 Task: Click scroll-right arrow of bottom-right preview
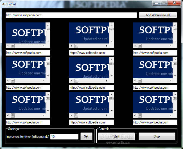170,115
